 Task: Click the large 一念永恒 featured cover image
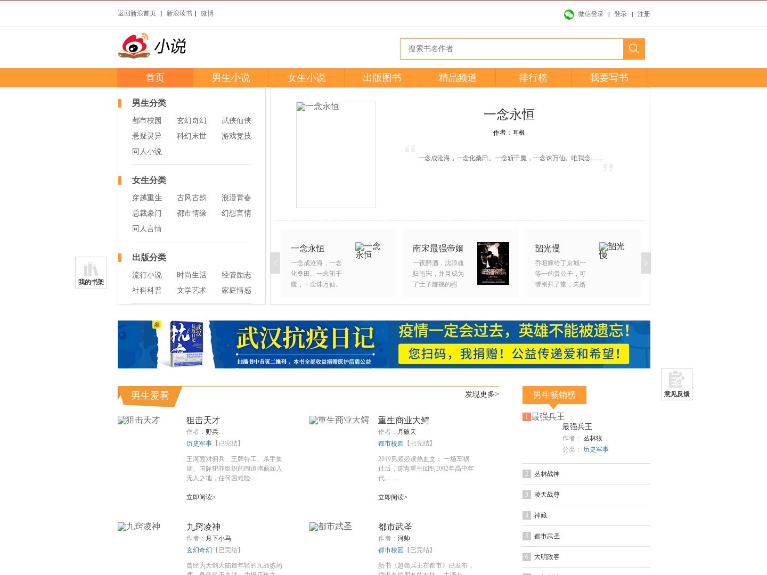click(336, 155)
